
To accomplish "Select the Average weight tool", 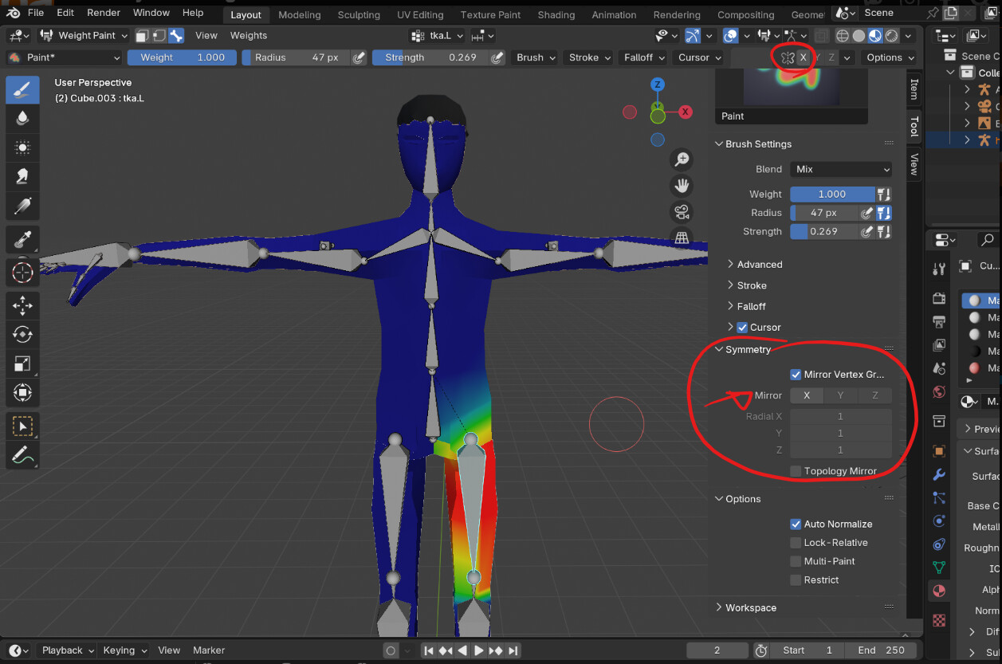I will click(x=23, y=147).
